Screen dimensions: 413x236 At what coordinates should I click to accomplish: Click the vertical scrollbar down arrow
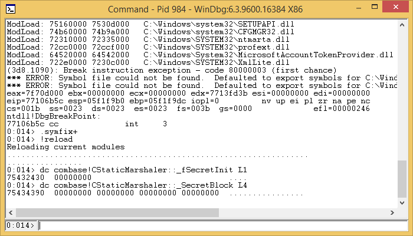[x=402, y=204]
